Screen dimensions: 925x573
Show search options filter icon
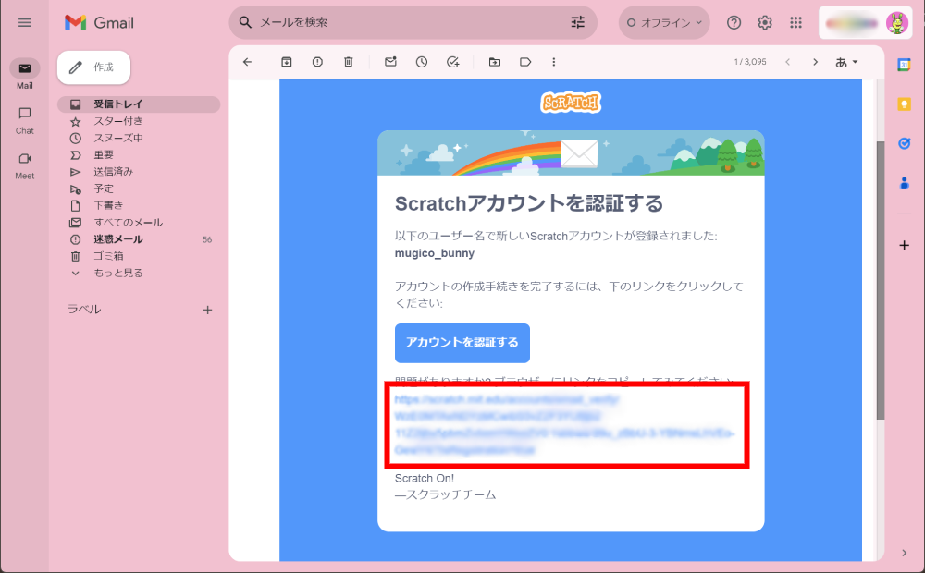tap(577, 22)
